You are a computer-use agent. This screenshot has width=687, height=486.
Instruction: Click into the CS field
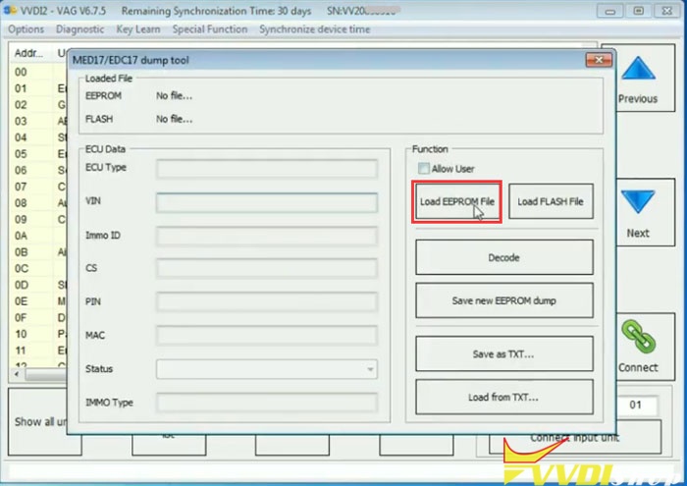pyautogui.click(x=266, y=268)
